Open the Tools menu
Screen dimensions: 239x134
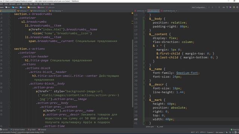[36, 4]
